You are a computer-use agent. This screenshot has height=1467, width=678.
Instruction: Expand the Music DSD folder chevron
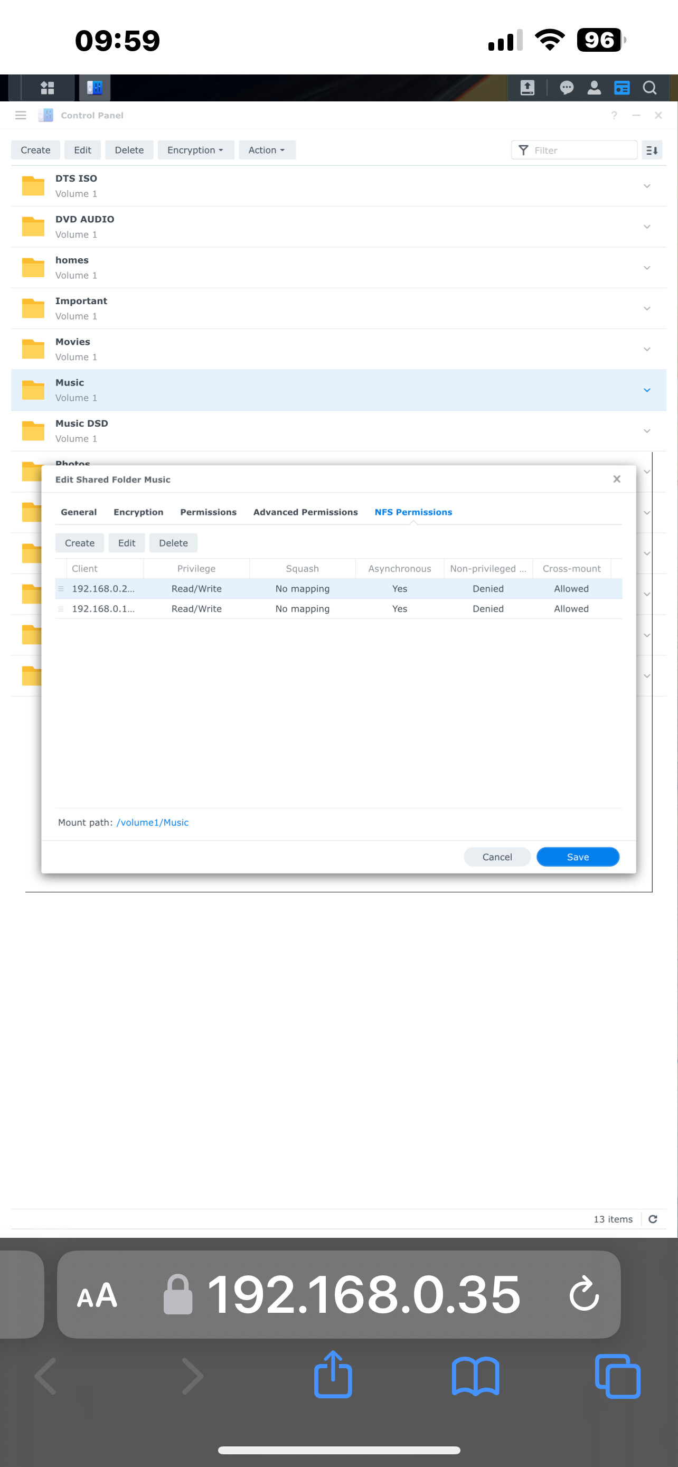[x=647, y=431]
